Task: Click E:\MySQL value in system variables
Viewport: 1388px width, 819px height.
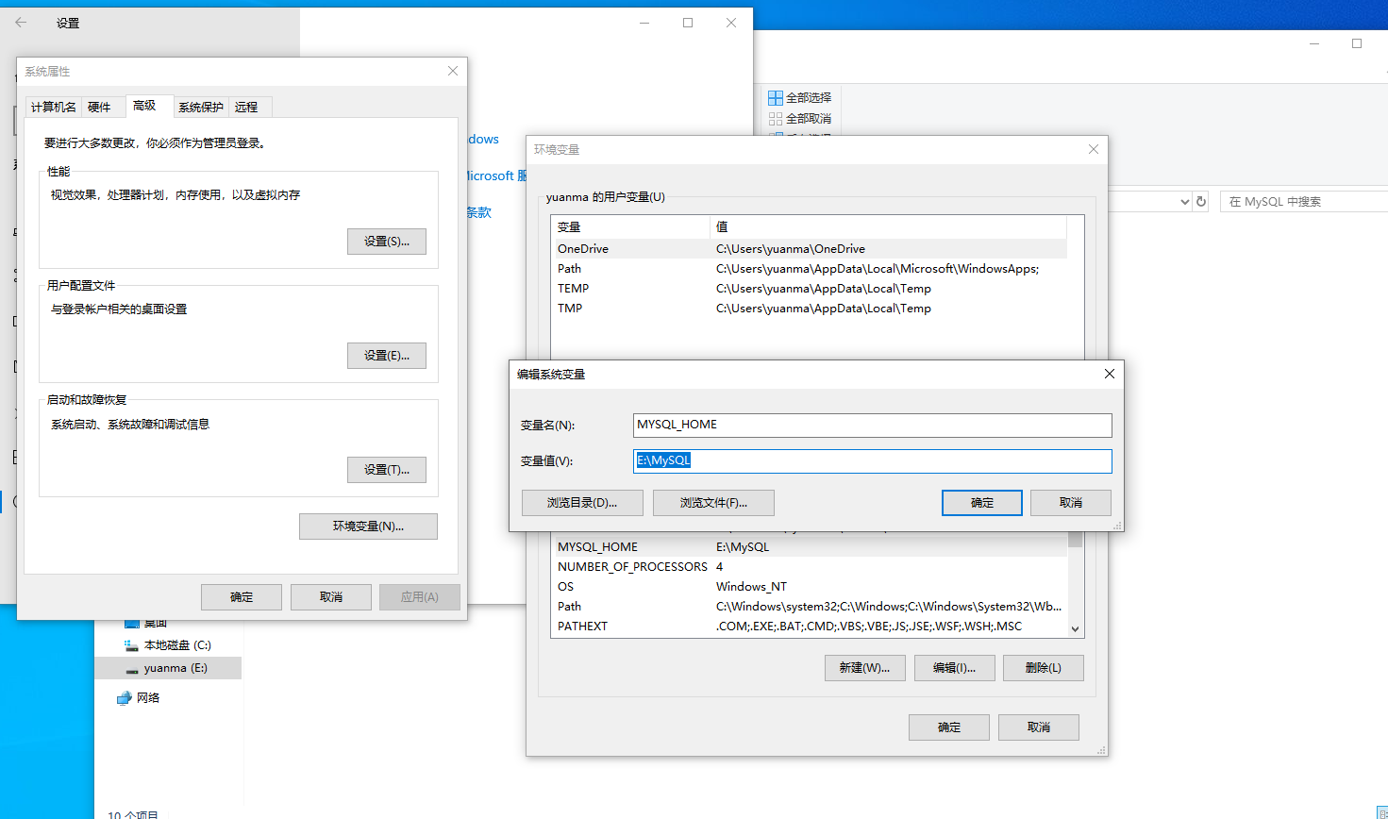Action: (x=743, y=547)
